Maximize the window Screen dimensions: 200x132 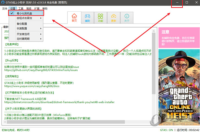[x=187, y=2]
